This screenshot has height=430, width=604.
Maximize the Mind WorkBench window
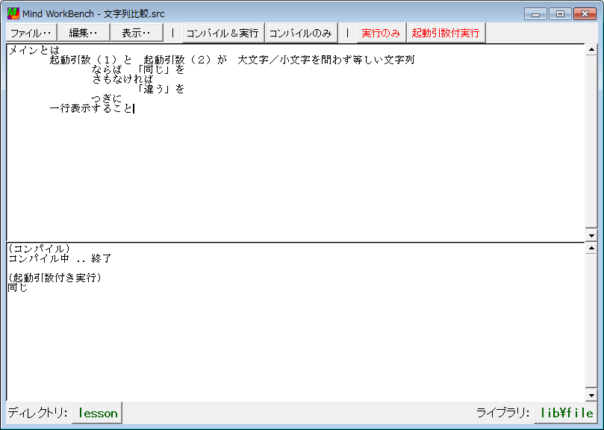(x=560, y=14)
